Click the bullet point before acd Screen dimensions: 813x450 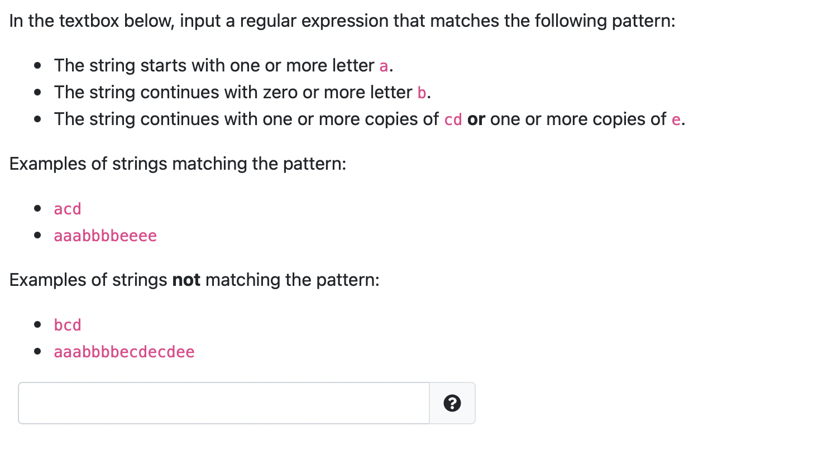pyautogui.click(x=37, y=209)
